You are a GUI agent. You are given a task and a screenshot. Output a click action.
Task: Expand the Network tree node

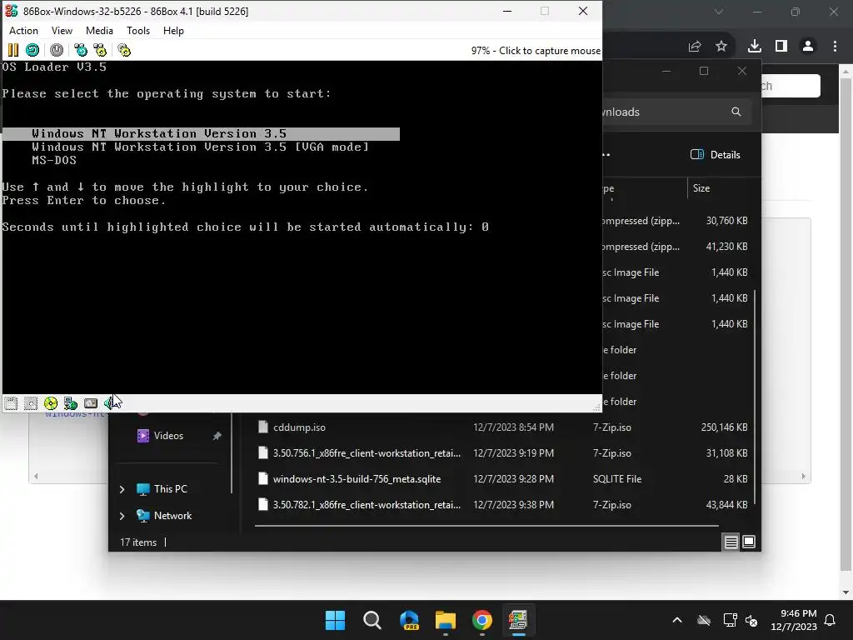(122, 516)
